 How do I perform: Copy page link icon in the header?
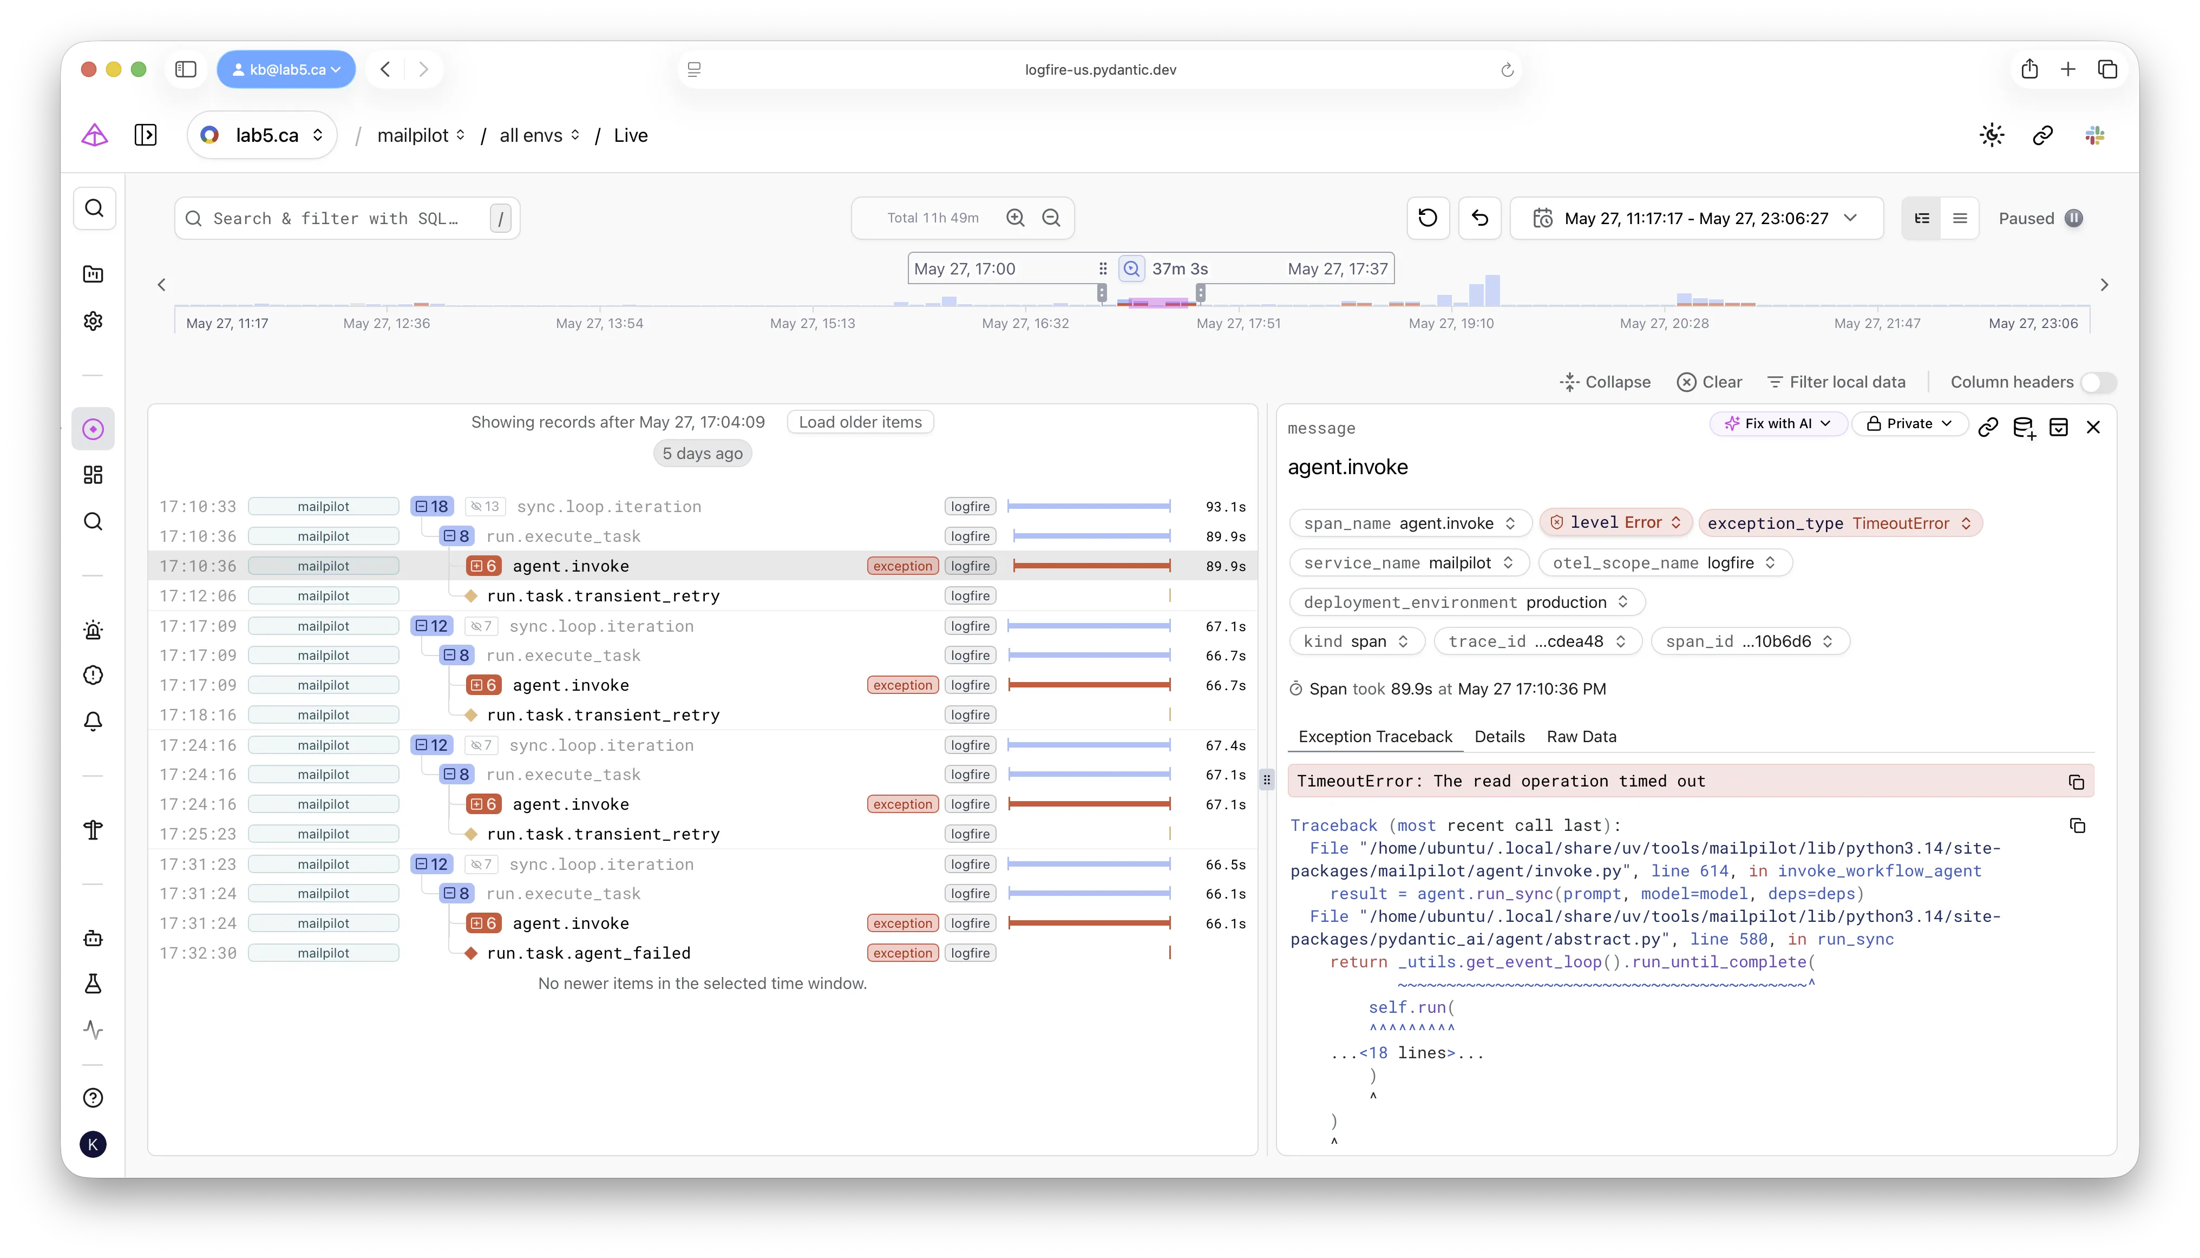(2042, 135)
